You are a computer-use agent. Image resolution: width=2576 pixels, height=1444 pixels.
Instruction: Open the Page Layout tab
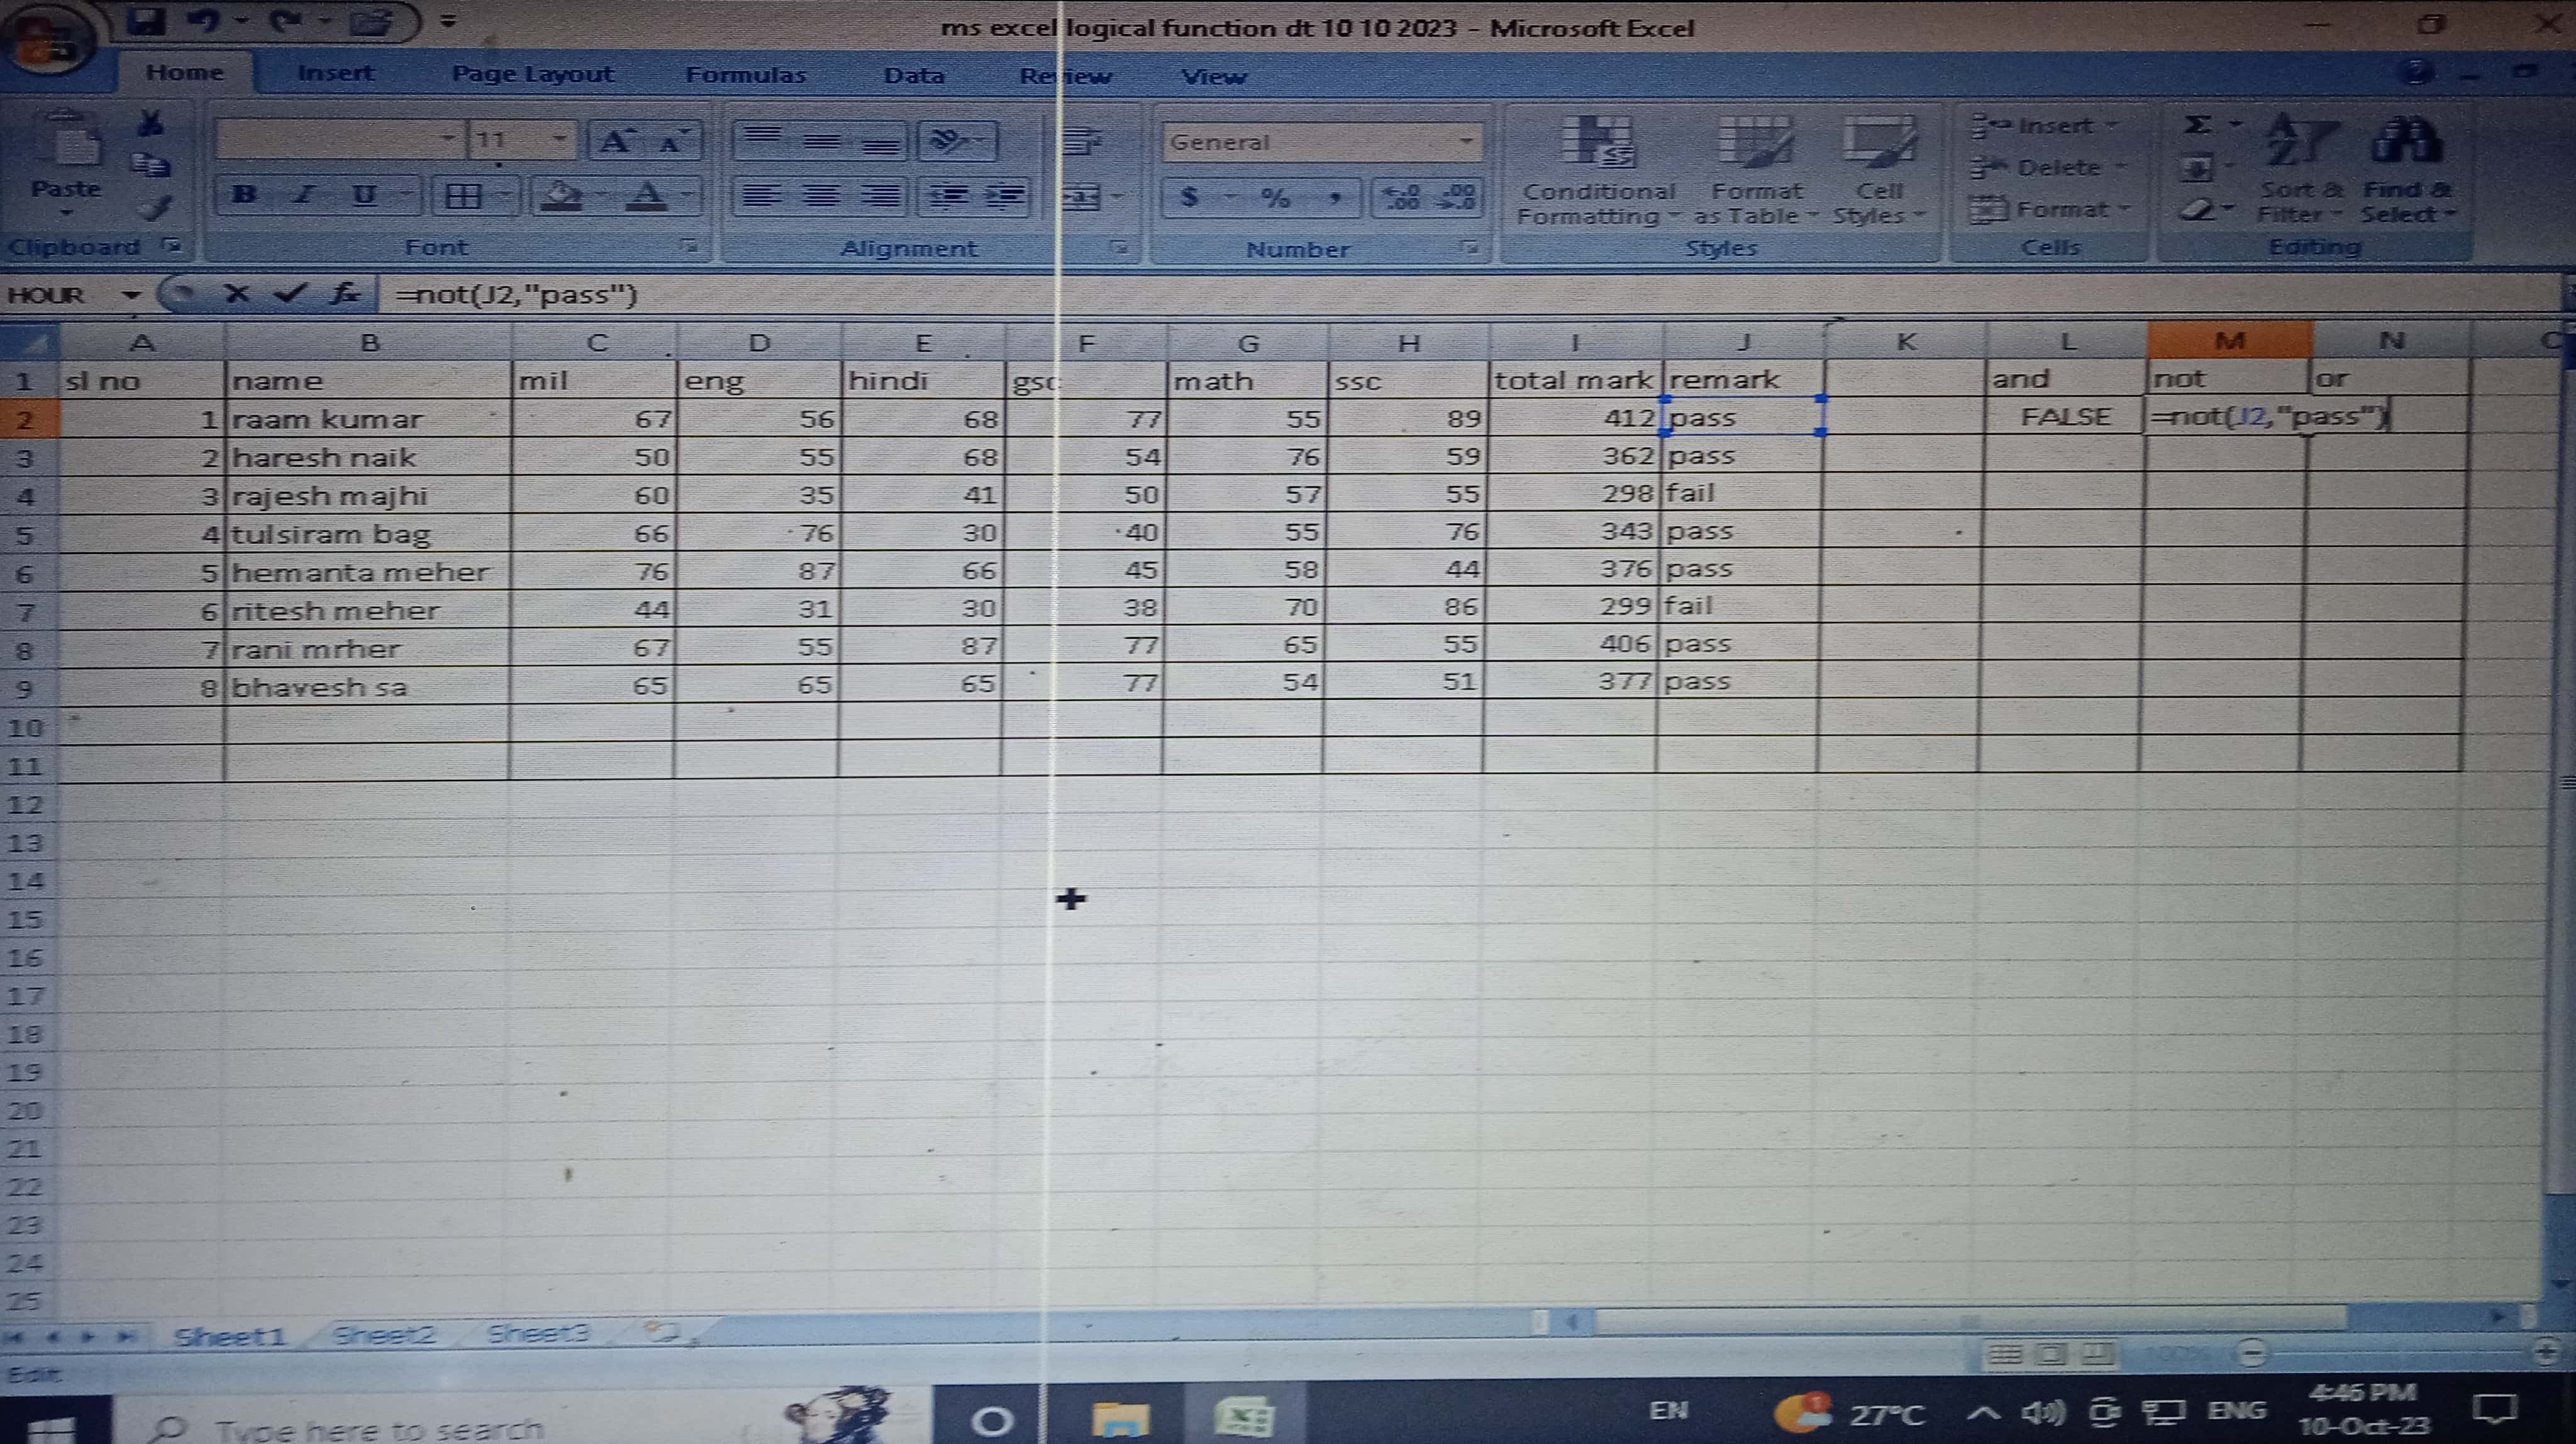point(532,74)
